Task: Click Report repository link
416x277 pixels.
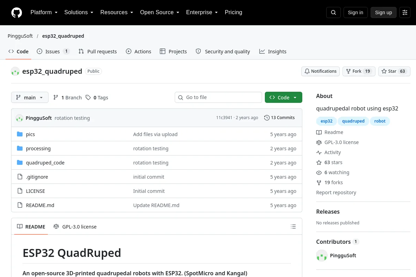Action: tap(336, 193)
